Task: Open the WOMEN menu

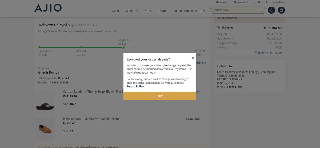Action: pos(132,11)
